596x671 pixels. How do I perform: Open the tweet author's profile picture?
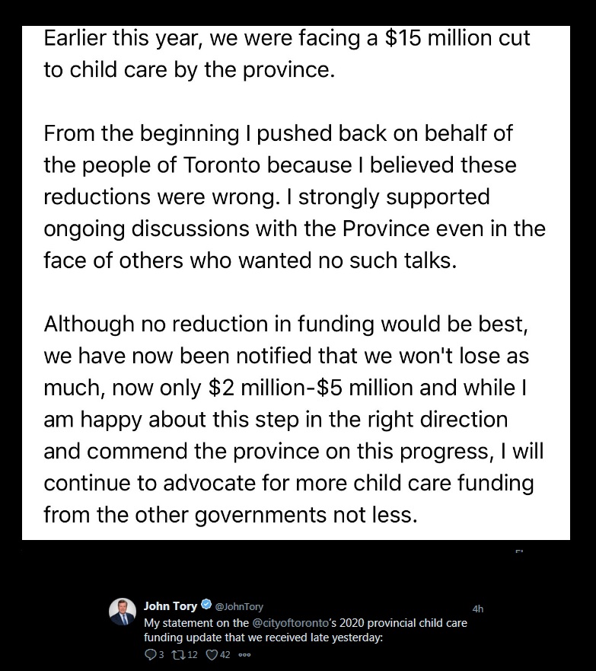point(123,612)
